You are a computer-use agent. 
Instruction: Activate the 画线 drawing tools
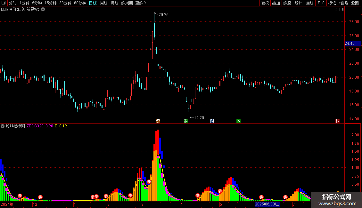coord(309,3)
